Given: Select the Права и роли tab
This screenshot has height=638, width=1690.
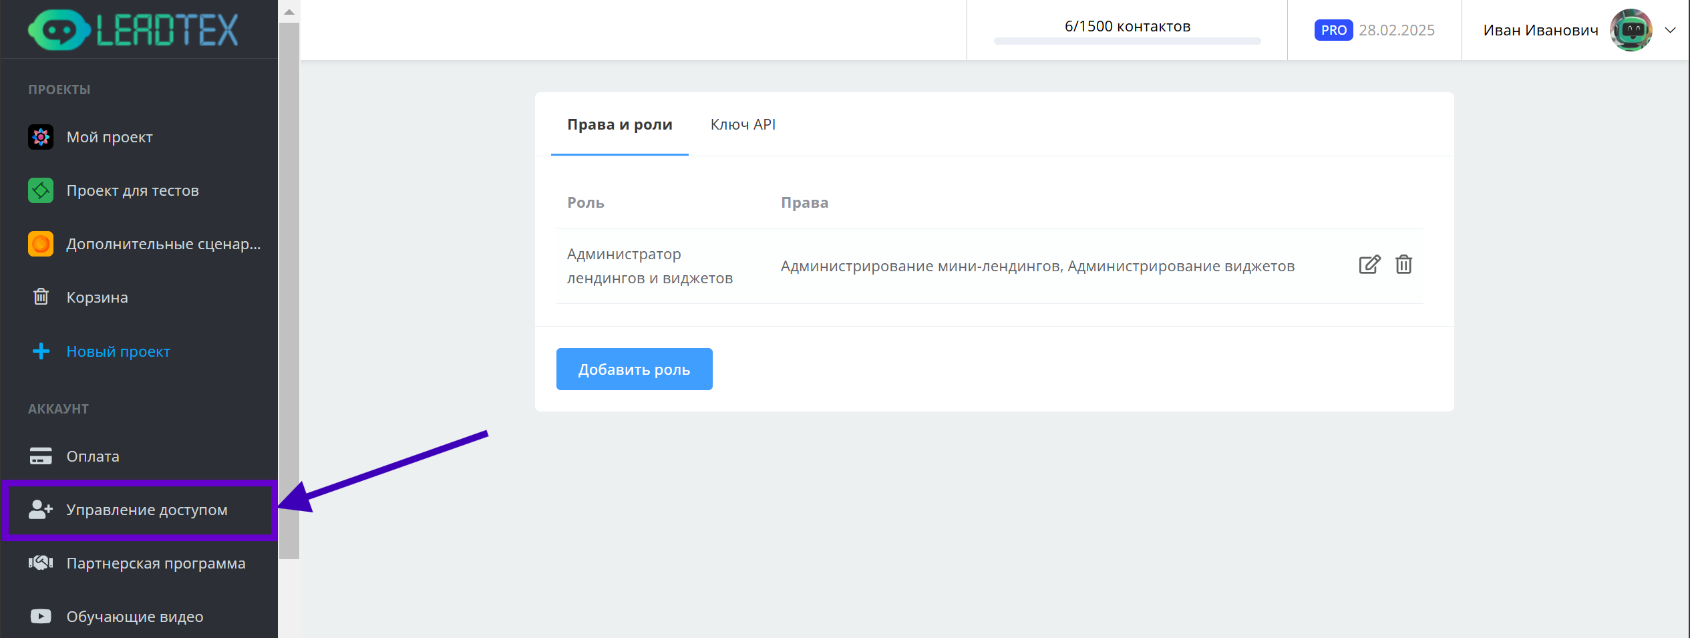Looking at the screenshot, I should (x=619, y=125).
